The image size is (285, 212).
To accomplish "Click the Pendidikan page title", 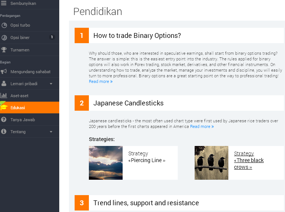I will 97,12.
